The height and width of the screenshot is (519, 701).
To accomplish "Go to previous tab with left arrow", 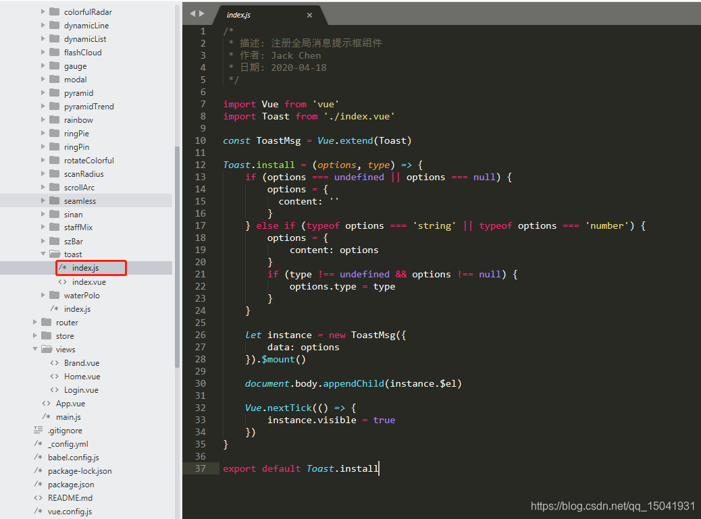I will click(192, 13).
